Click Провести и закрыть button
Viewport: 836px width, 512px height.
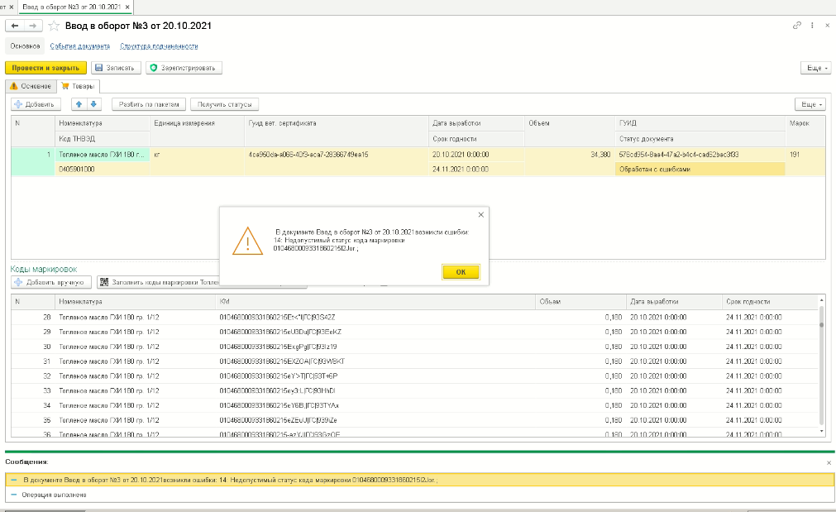point(45,68)
